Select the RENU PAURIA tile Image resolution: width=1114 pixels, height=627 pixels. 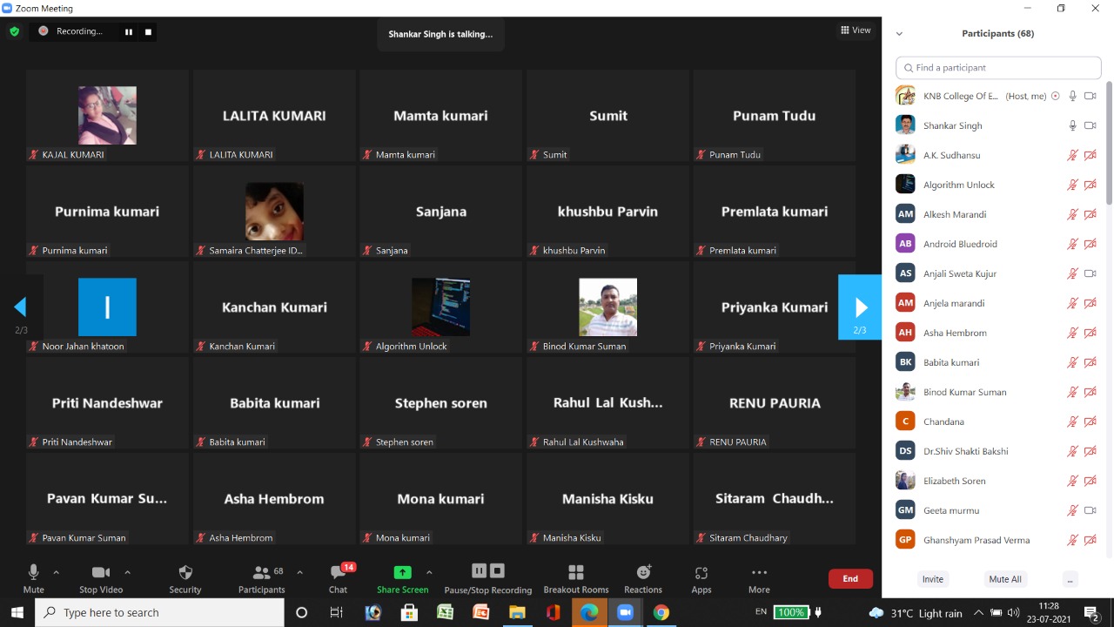point(775,403)
